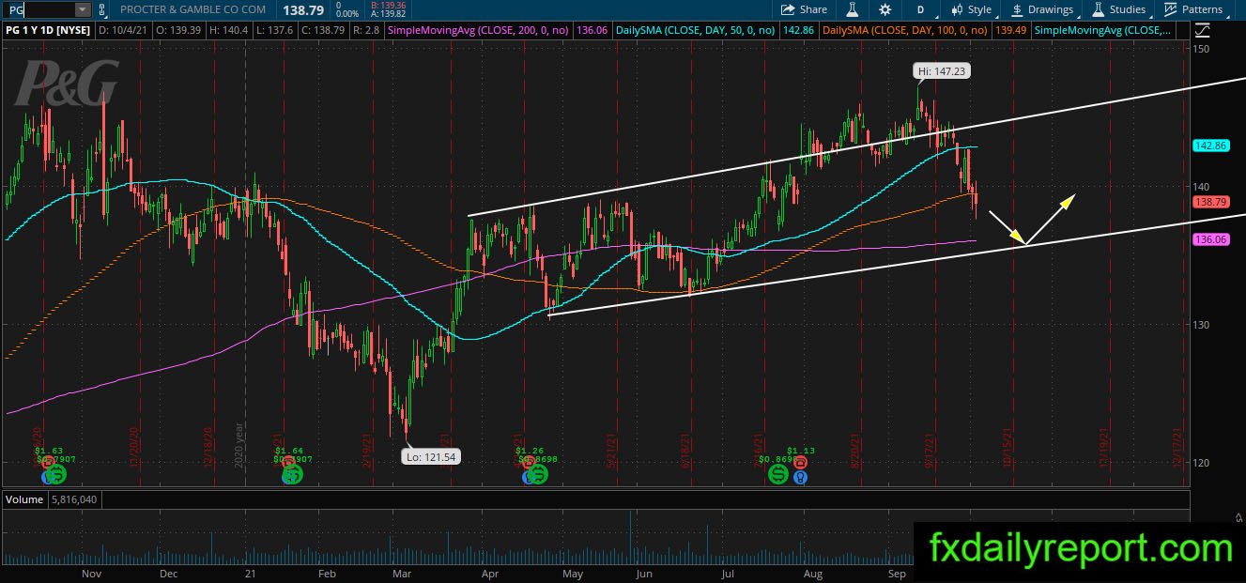Viewport: 1246px width, 583px height.
Task: Click the PG 1 Y 1D [NYSE] label
Action: coord(50,31)
